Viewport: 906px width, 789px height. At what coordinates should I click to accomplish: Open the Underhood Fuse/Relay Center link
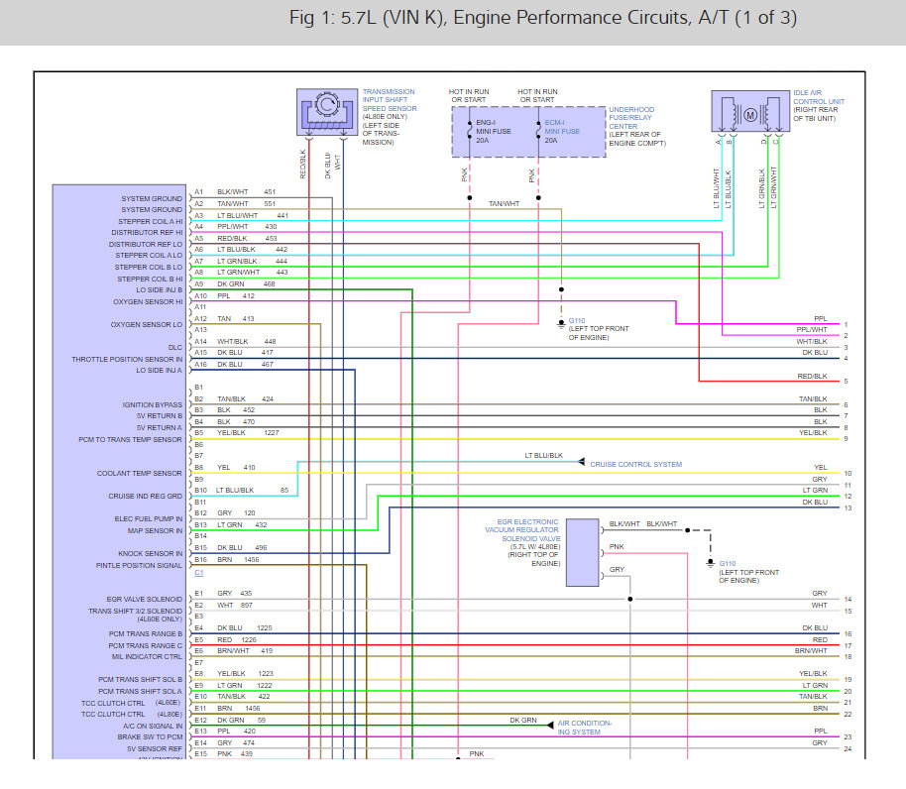point(631,118)
